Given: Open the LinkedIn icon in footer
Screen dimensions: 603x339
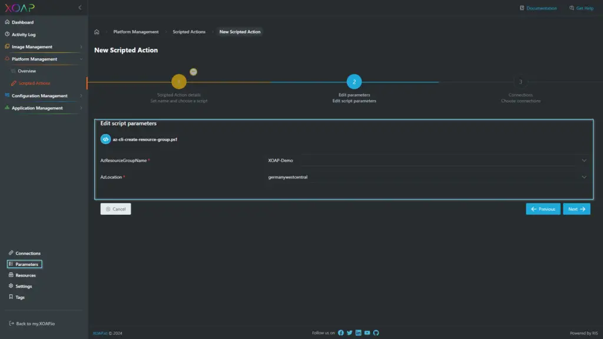Looking at the screenshot, I should [359, 333].
